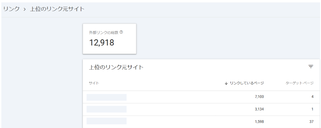Select the 外部リンクの総数 summary card label
The height and width of the screenshot is (128, 321).
104,32
